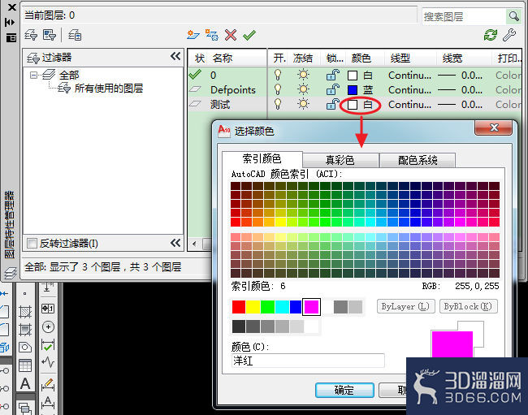Viewport: 528px width, 415px height.
Task: Open lineweight for 测试 layer
Action: (x=460, y=104)
